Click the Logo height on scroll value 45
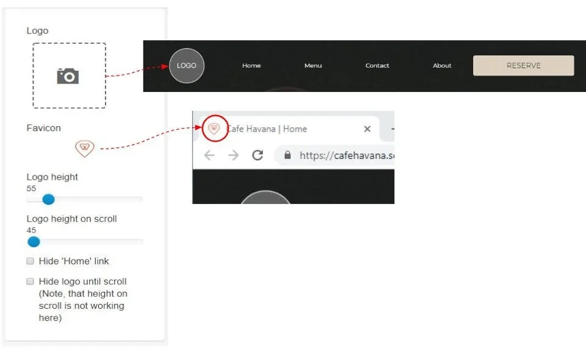Viewport: 586px width, 349px height. [x=31, y=230]
